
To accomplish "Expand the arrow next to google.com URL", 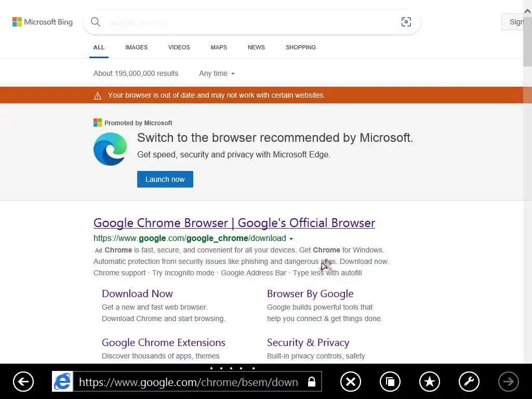I will [291, 239].
